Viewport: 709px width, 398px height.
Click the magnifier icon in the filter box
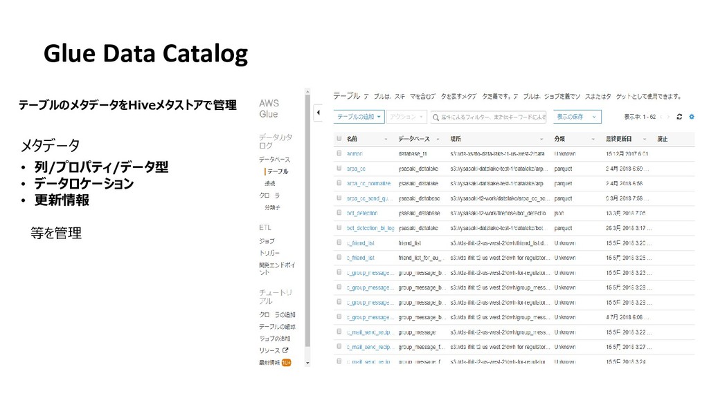point(436,117)
